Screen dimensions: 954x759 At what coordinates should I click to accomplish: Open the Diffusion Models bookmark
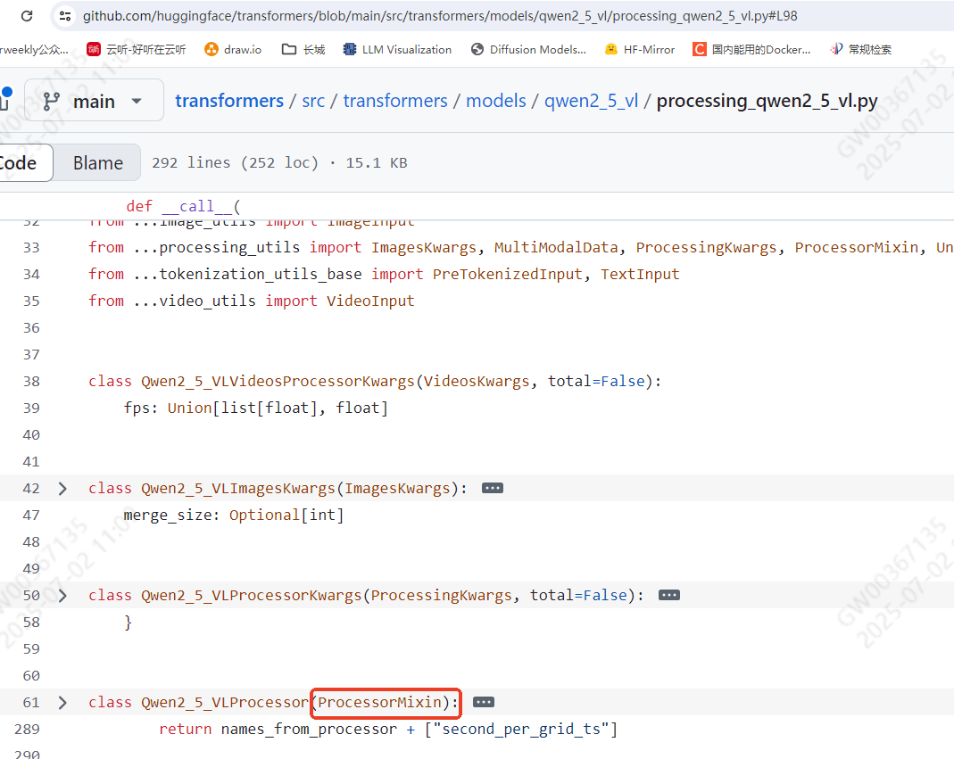click(x=528, y=49)
